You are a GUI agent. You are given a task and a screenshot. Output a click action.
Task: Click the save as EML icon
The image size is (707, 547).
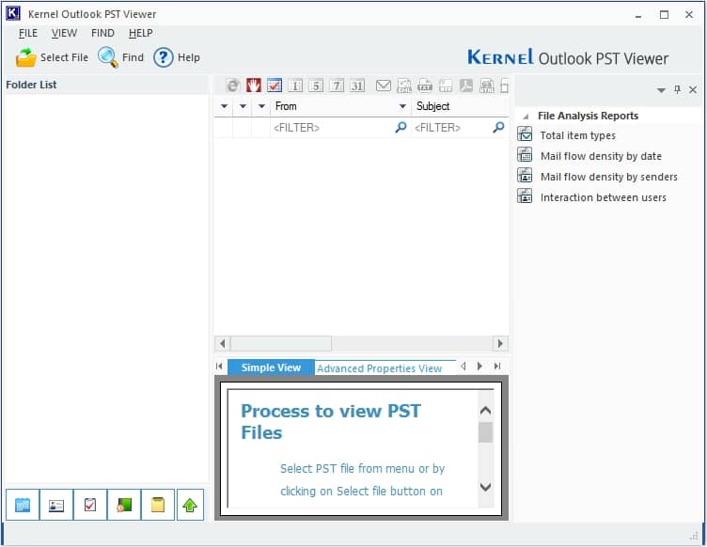coord(404,86)
